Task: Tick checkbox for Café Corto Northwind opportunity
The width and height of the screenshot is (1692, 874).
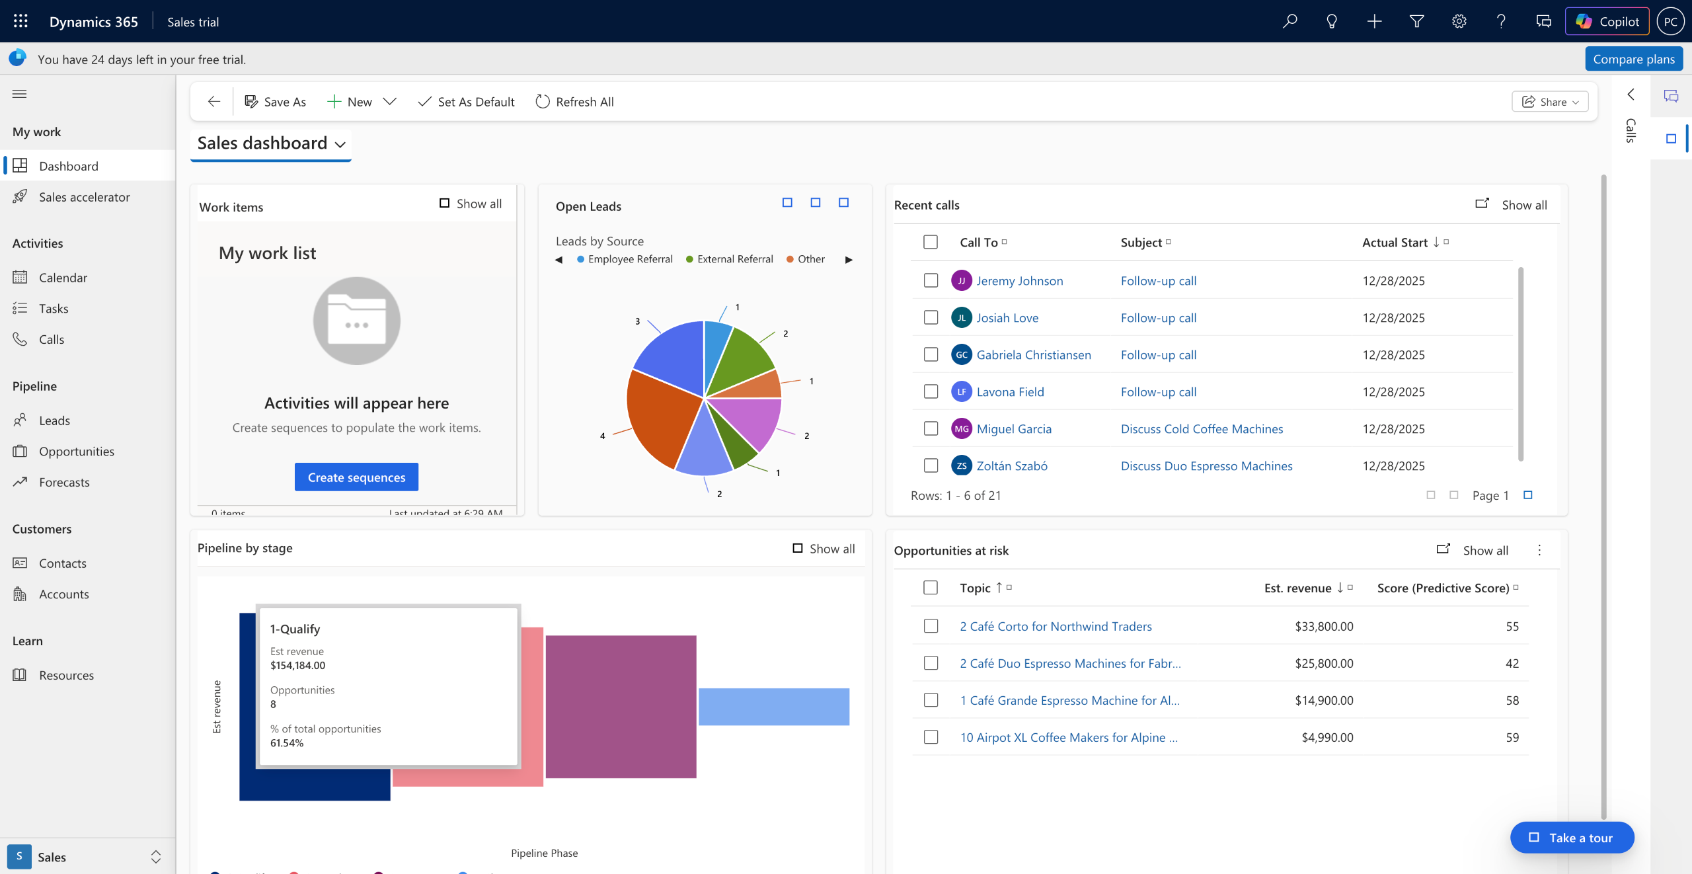Action: (x=931, y=625)
